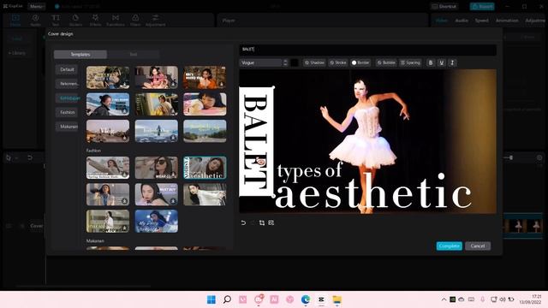
Task: Open Microsoft Edge from the taskbar
Action: [x=306, y=299]
